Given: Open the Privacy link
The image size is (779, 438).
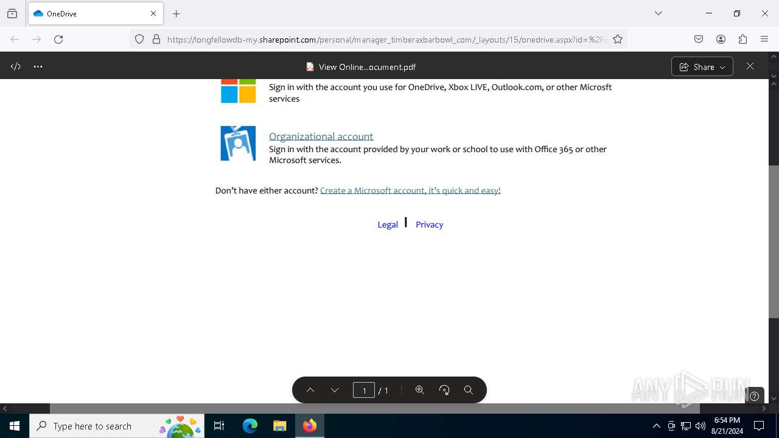Looking at the screenshot, I should [x=429, y=224].
